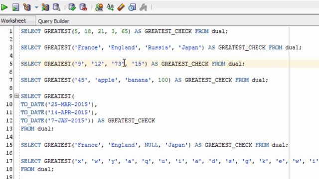The width and height of the screenshot is (319, 179).
Task: Click FROM dual; on line 18
Action: point(37,169)
